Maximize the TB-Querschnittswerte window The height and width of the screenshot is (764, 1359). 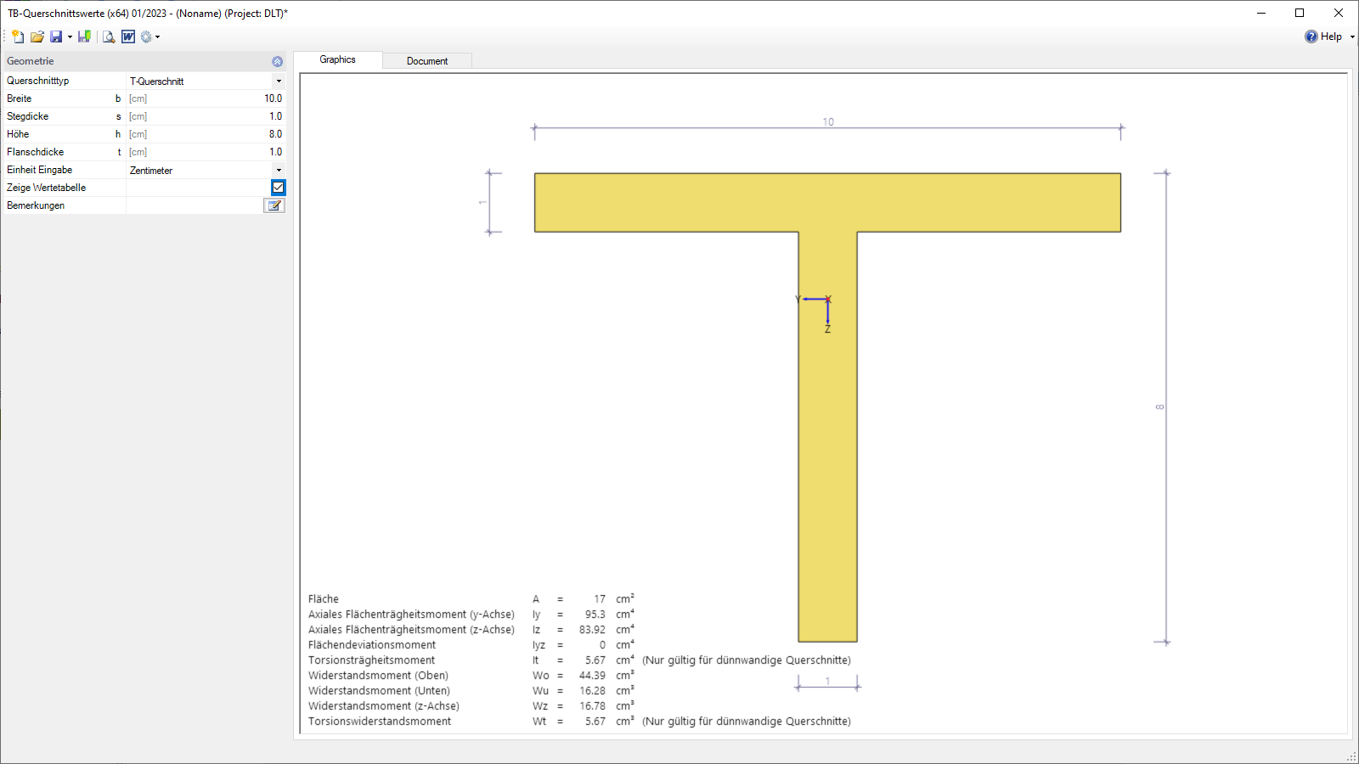coord(1300,13)
